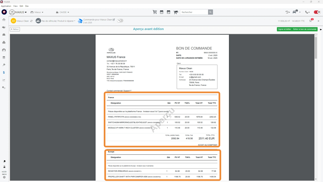Open the View menu
The height and width of the screenshot is (182, 323).
[16, 6]
